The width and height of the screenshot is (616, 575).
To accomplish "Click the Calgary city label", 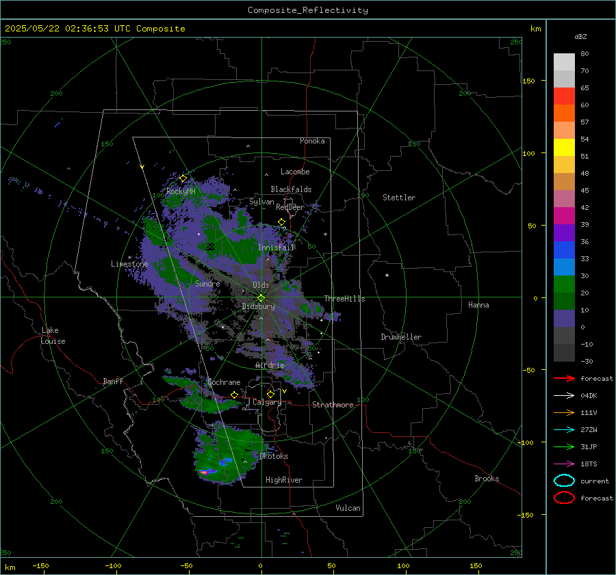I will click(x=267, y=402).
